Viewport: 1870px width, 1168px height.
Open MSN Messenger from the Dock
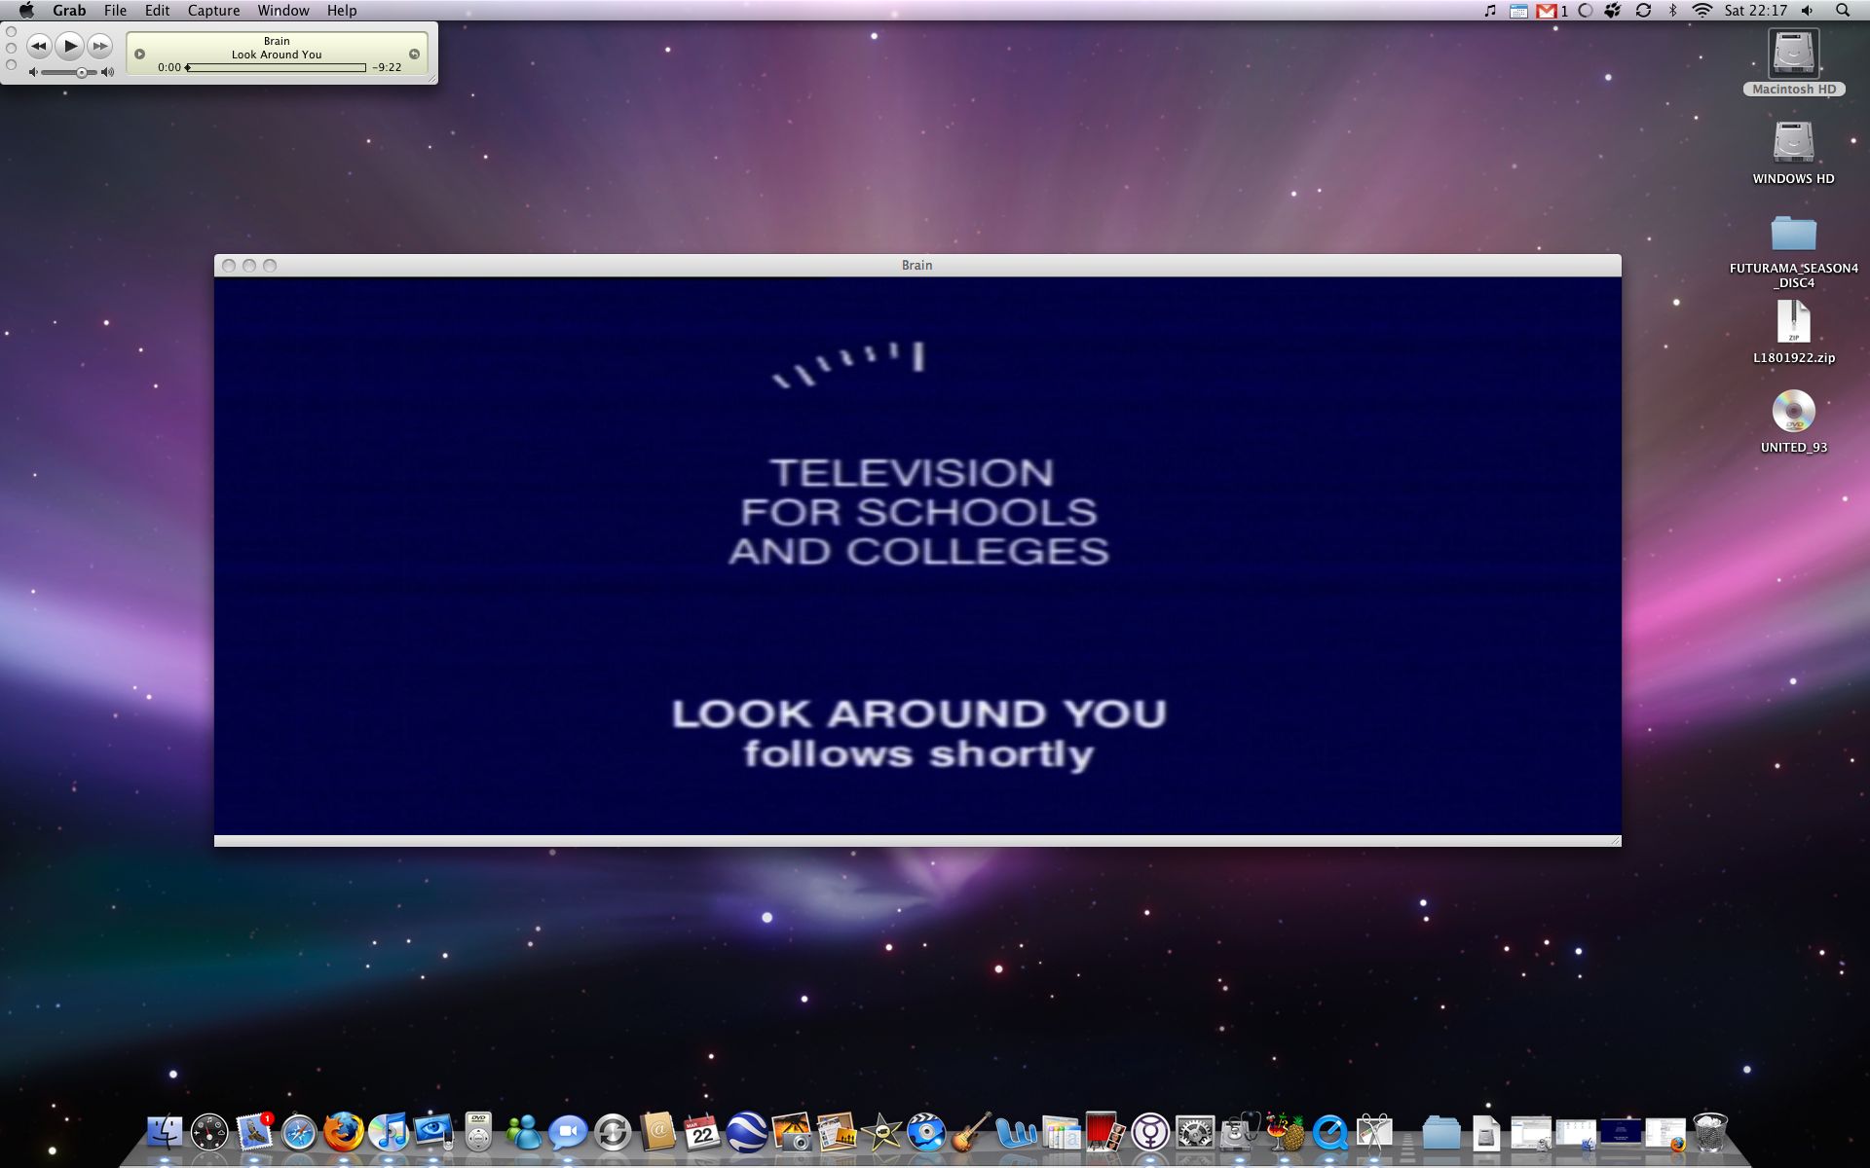point(524,1133)
